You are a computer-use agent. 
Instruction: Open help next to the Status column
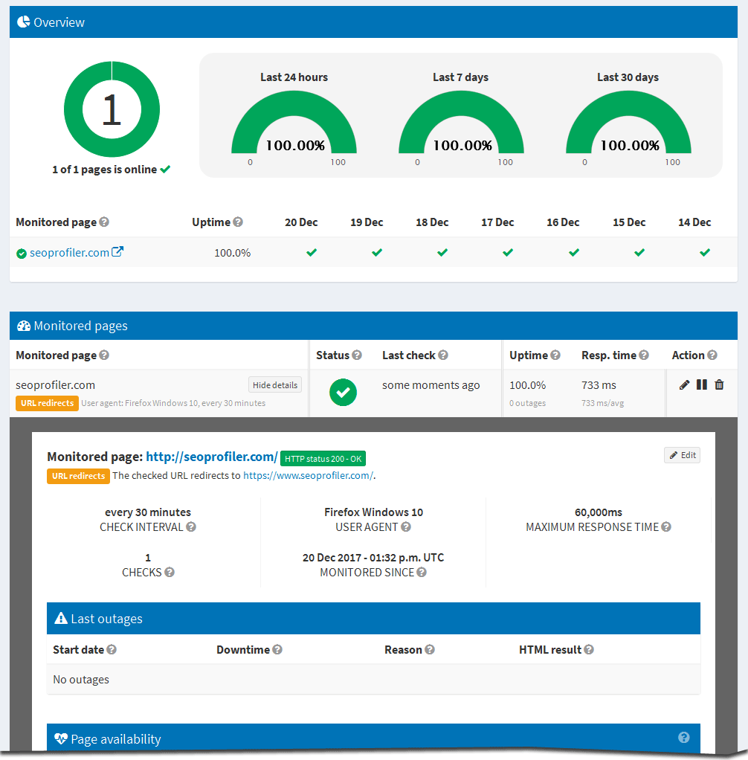pos(358,355)
